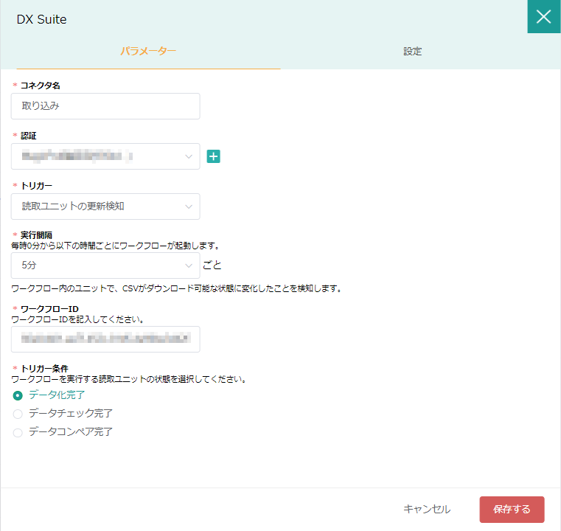Click the 実行間隔 label
The image size is (561, 531).
37,235
